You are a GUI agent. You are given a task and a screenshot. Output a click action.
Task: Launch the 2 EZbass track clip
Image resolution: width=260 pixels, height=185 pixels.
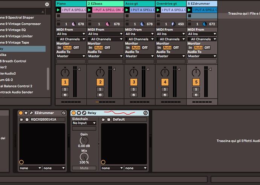(89, 10)
